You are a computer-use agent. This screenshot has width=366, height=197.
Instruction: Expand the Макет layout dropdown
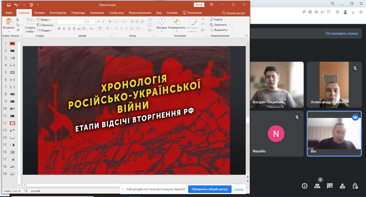tap(44, 20)
